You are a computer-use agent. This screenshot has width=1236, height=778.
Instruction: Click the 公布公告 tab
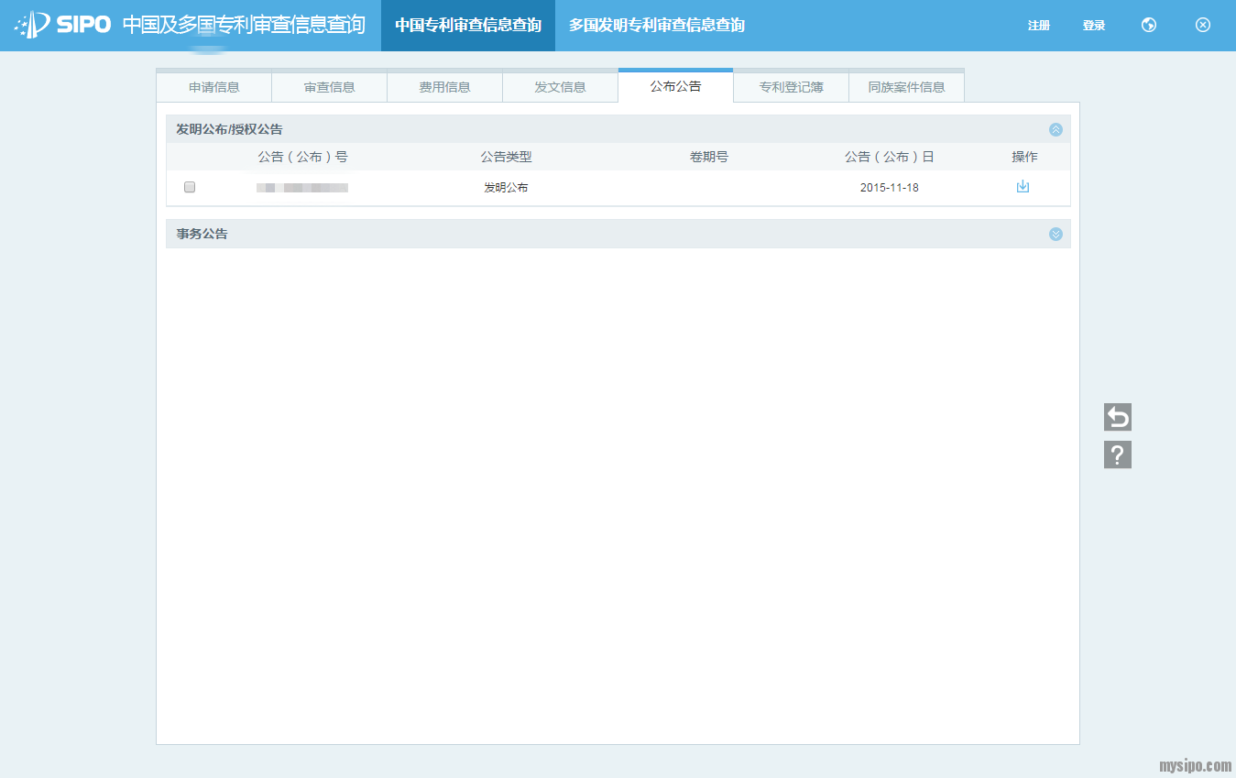(675, 86)
